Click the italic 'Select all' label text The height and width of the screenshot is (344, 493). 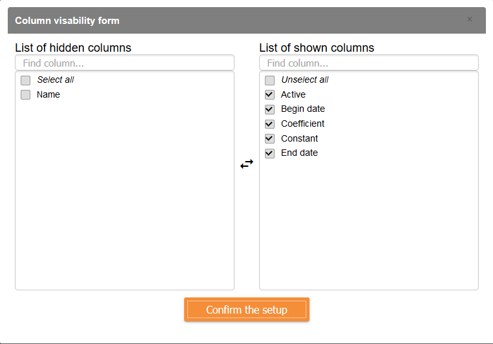tap(56, 80)
